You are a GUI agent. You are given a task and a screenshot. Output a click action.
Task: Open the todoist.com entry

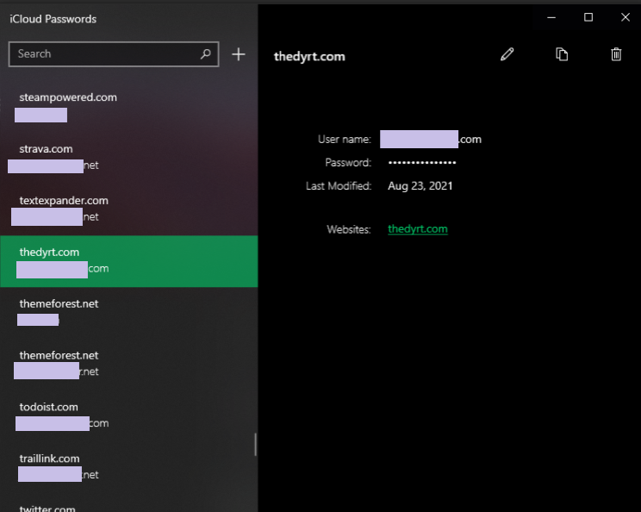pyautogui.click(x=128, y=415)
